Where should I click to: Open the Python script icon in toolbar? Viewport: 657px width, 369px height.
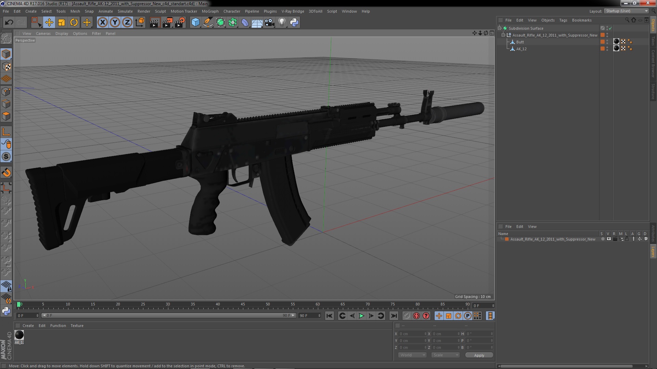click(294, 23)
